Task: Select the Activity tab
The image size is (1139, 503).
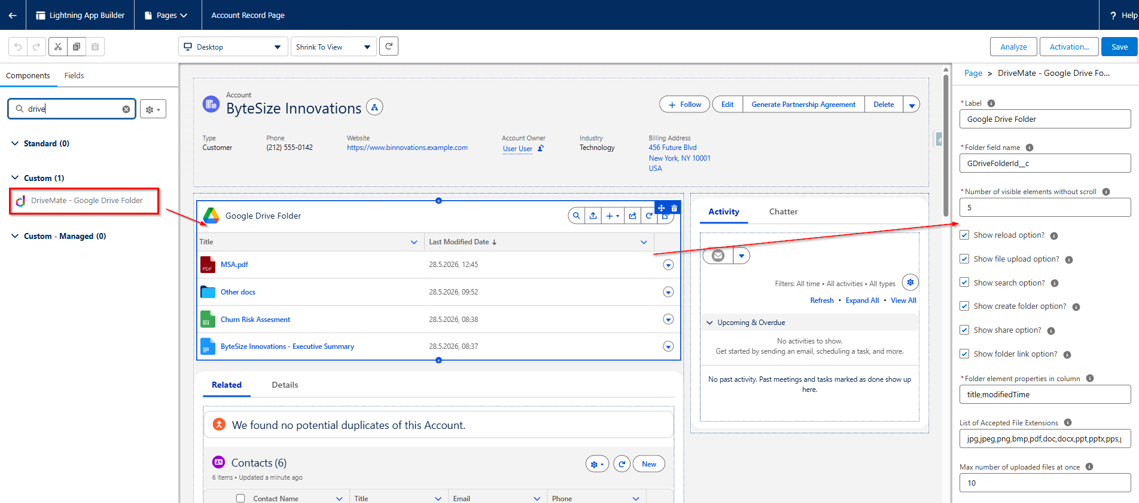Action: [724, 211]
